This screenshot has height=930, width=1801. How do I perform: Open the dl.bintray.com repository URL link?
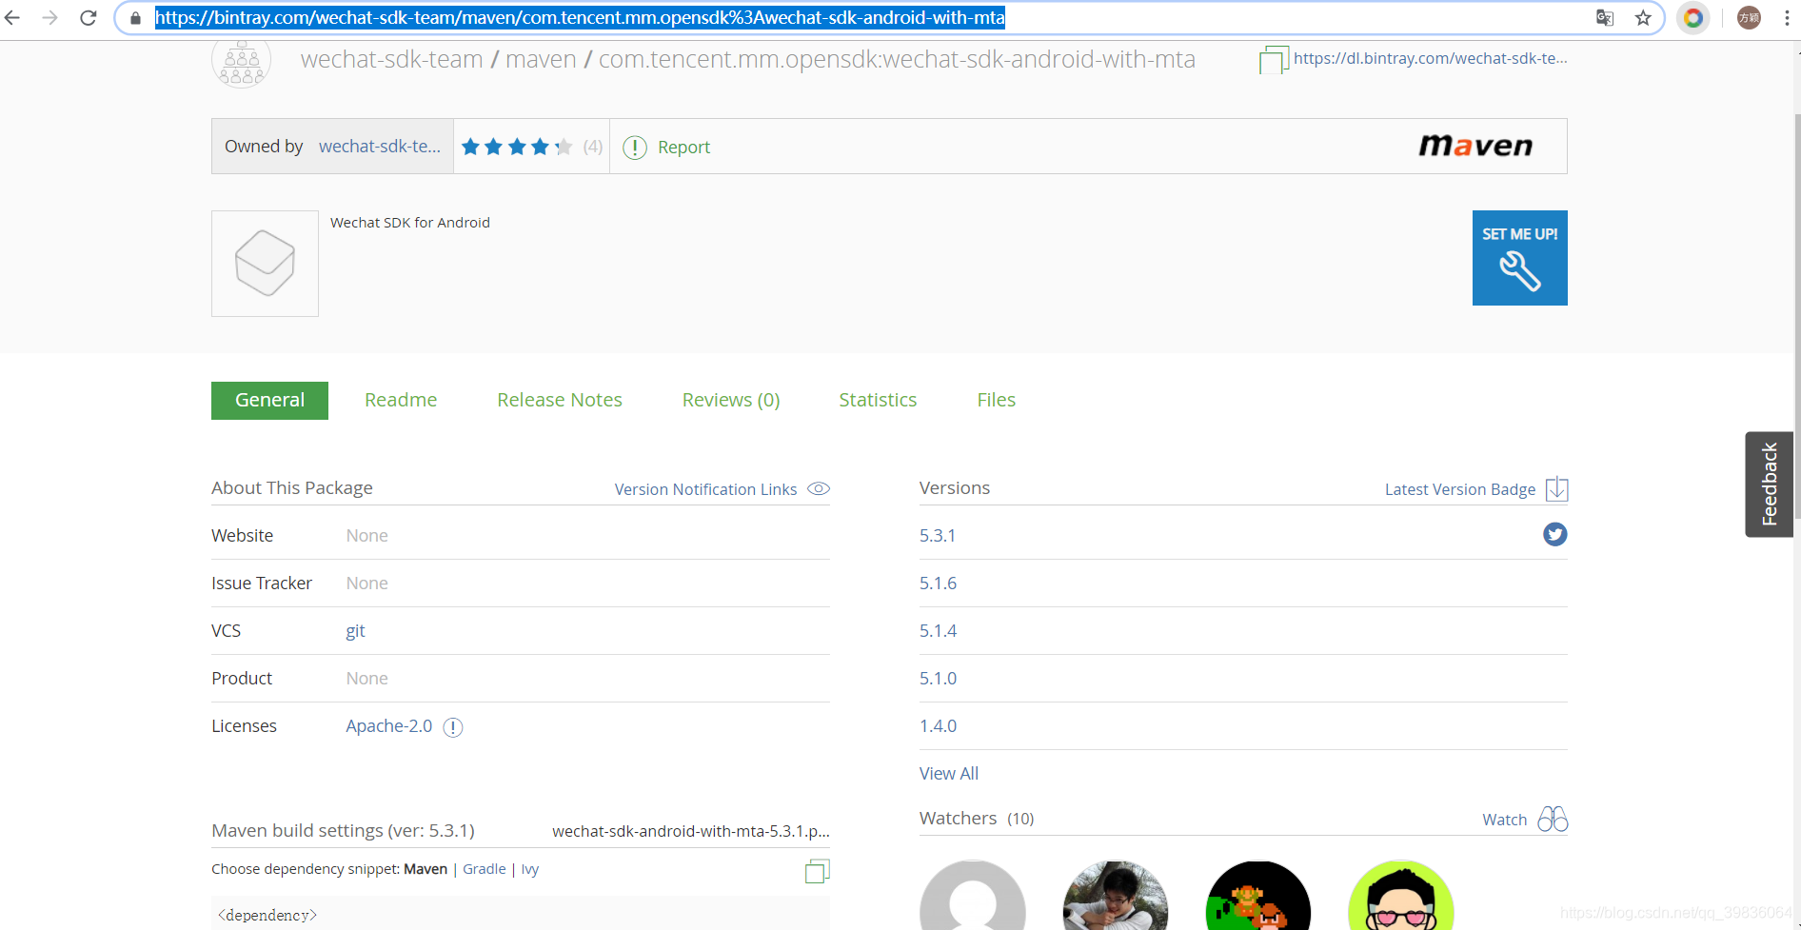click(x=1430, y=58)
